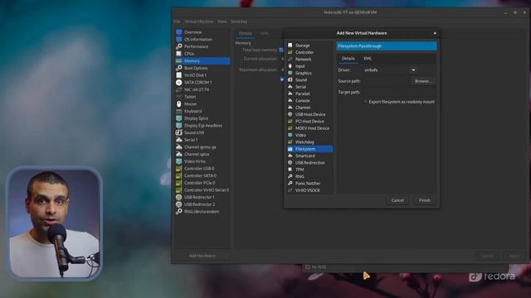Select Controller PCIe 0 entry
The image size is (531, 298).
pyautogui.click(x=202, y=183)
